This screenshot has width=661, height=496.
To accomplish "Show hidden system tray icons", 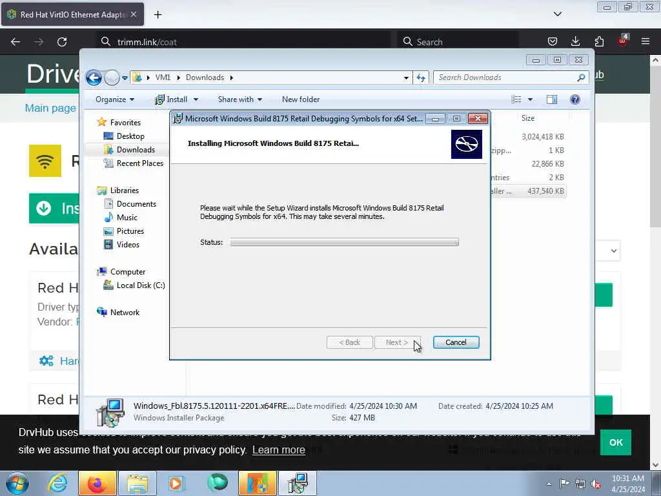I will tap(549, 484).
